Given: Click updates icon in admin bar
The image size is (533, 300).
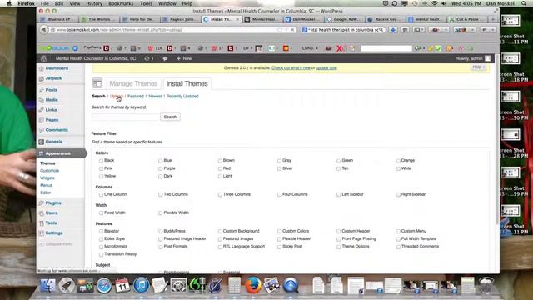Looking at the screenshot, I should pos(149,58).
